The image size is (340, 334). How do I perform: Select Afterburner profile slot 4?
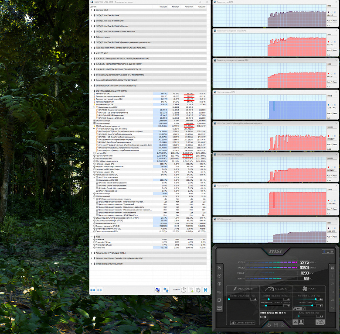point(333,300)
